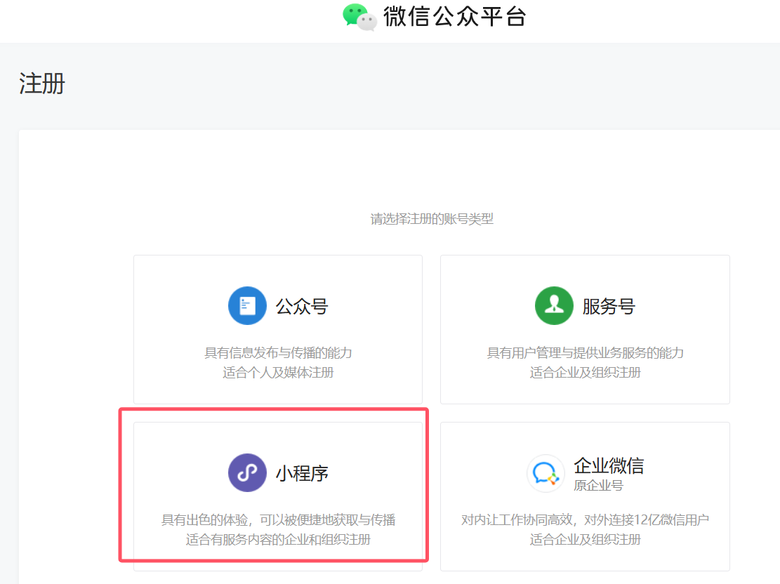The height and width of the screenshot is (584, 780).
Task: Click the 注册 page heading
Action: (42, 83)
